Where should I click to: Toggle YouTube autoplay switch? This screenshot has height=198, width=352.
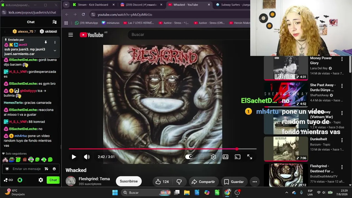click(x=189, y=157)
